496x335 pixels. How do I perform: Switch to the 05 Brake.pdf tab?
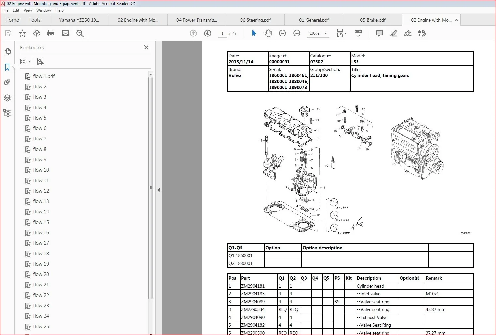click(372, 20)
